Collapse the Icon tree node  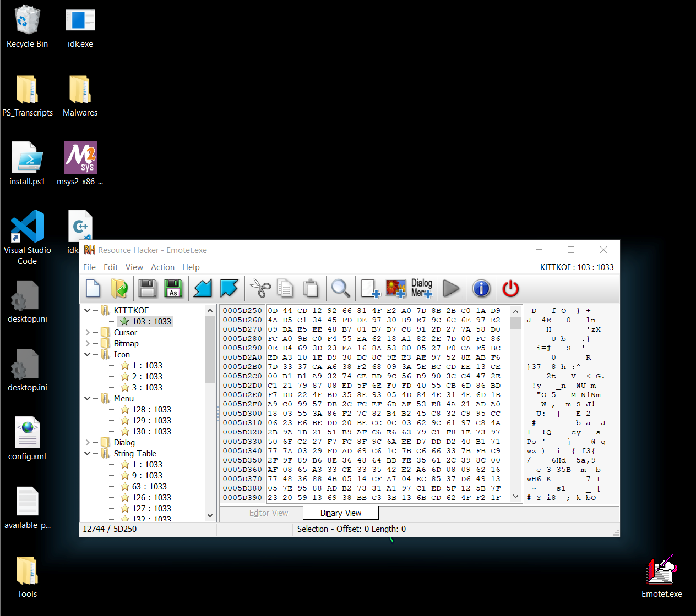click(88, 355)
